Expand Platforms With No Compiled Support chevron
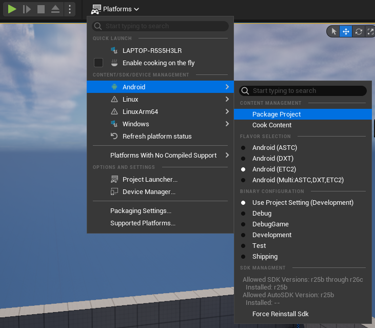The height and width of the screenshot is (328, 375). point(227,155)
